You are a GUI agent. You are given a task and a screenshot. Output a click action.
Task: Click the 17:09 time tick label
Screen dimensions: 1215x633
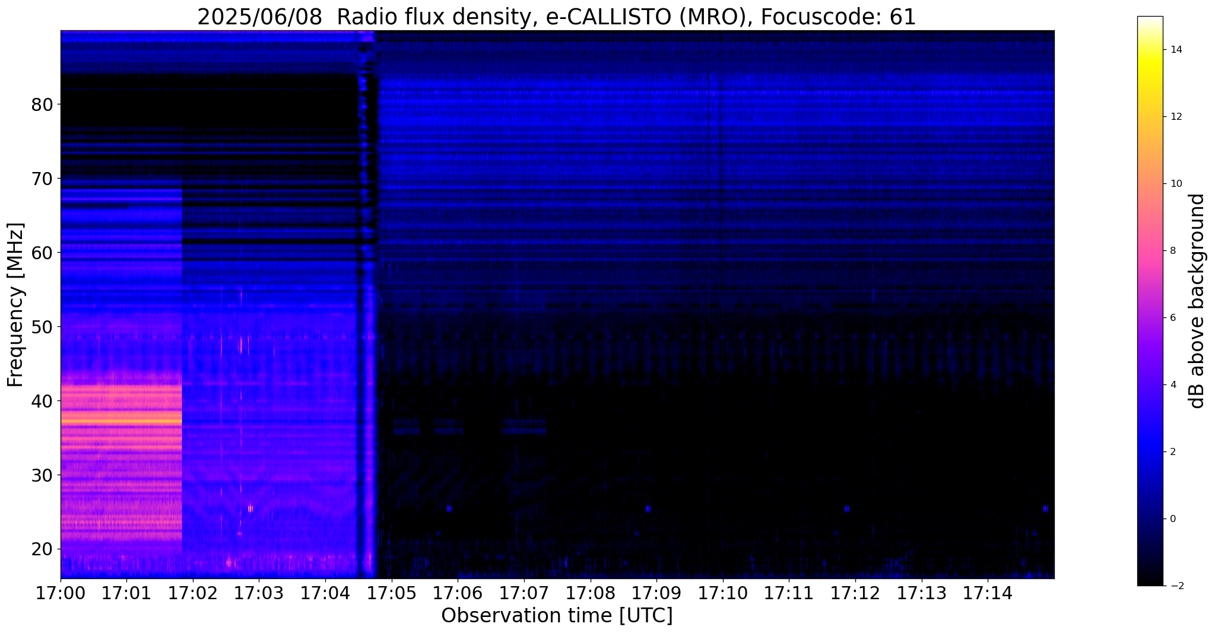657,594
